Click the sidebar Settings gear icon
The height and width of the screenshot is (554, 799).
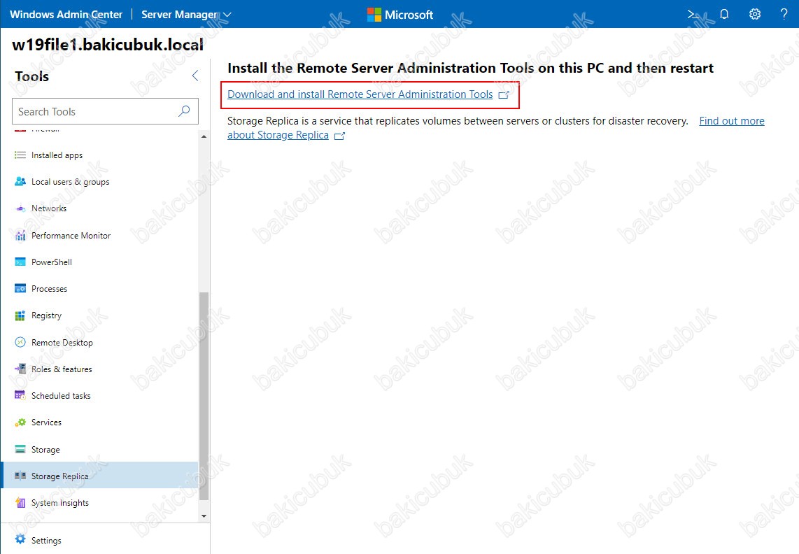(x=20, y=540)
